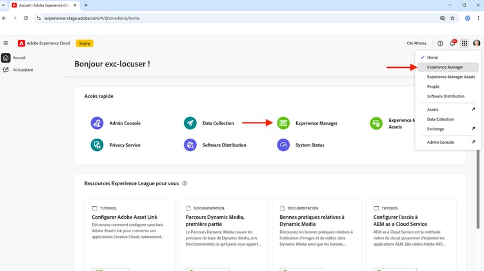The height and width of the screenshot is (271, 484).
Task: Select People in the switcher menu
Action: [449, 86]
